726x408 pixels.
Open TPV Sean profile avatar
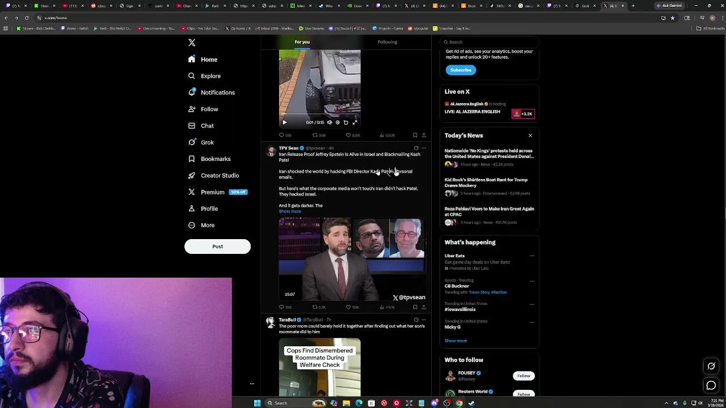tap(271, 151)
